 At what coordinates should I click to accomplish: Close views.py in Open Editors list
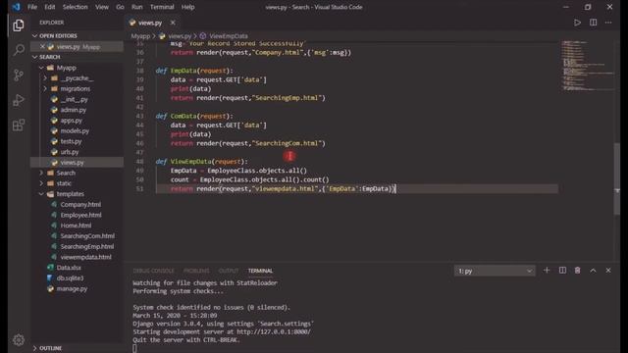42,46
